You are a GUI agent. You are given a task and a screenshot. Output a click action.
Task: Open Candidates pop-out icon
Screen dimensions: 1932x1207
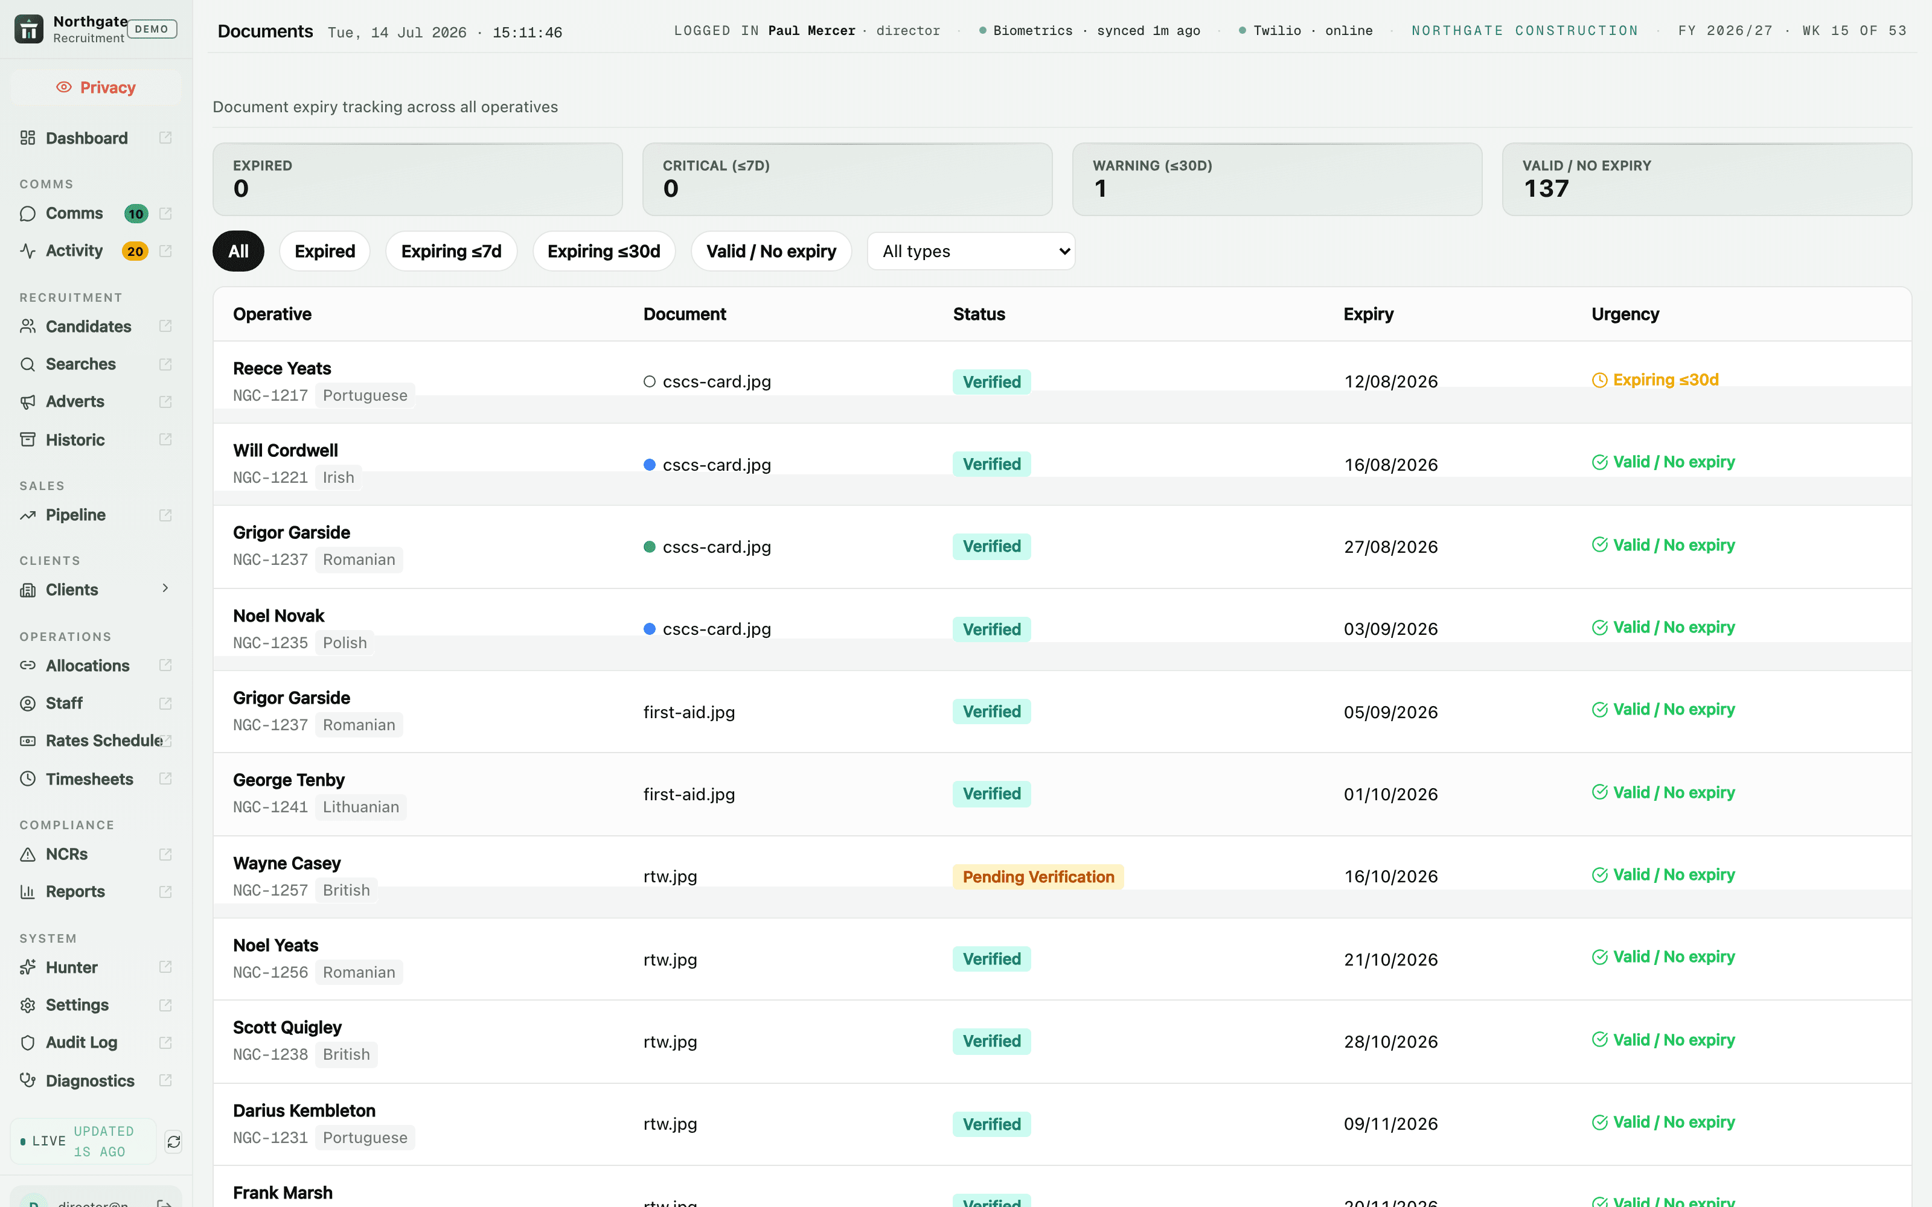pos(165,326)
